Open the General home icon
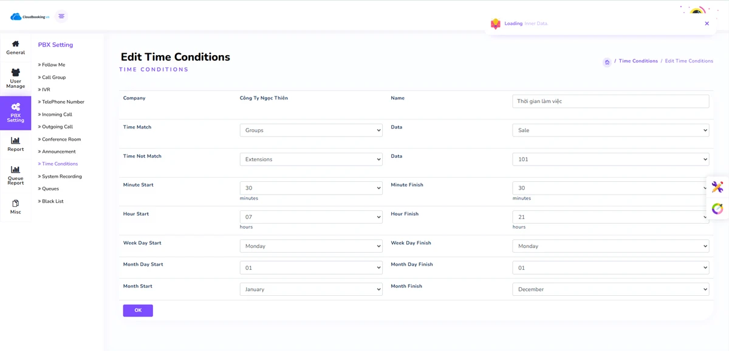Screen dimensions: 729x351 pyautogui.click(x=16, y=44)
